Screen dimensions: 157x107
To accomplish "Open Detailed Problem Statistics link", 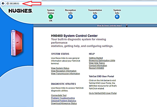I will [x=64, y=101].
